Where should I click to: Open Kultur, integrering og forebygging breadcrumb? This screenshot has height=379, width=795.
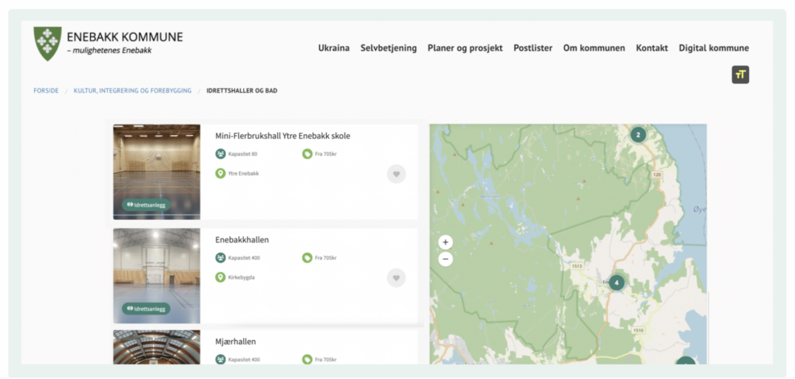click(x=132, y=91)
